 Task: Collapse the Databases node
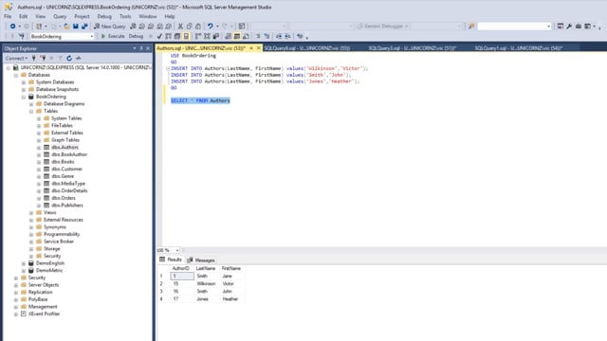pos(16,75)
